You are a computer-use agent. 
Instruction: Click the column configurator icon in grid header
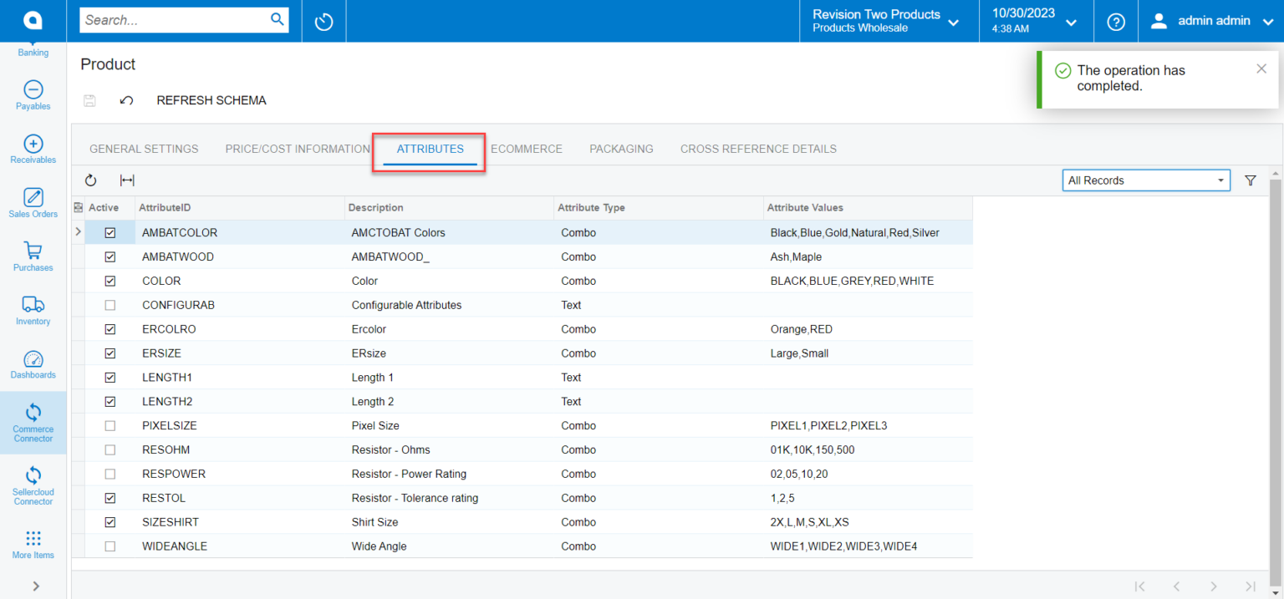tap(79, 207)
